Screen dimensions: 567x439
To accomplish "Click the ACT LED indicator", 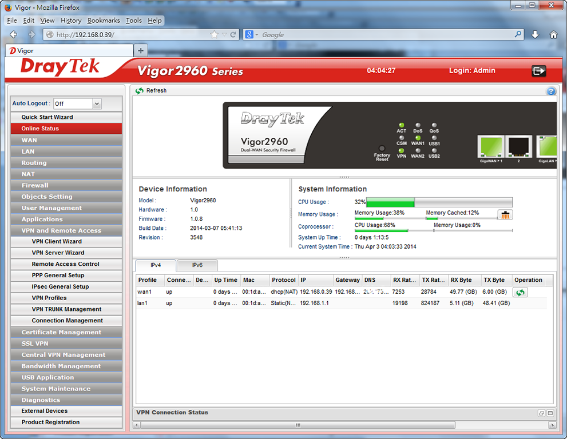I will coord(402,125).
